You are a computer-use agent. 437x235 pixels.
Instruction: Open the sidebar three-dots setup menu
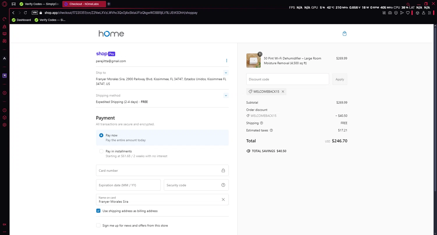[5, 232]
